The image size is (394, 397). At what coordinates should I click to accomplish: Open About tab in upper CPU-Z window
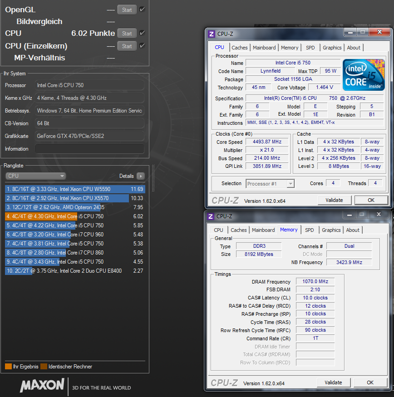pos(354,48)
